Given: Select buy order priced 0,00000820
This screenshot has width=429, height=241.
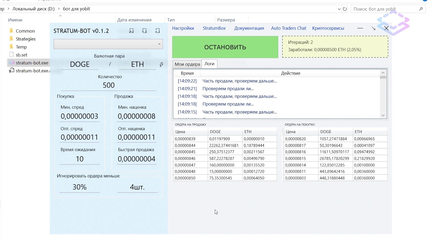Looking at the screenshot, I should point(335,139).
